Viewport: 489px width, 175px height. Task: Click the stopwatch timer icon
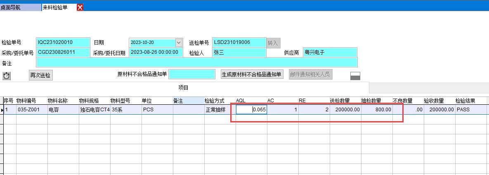pos(6,76)
